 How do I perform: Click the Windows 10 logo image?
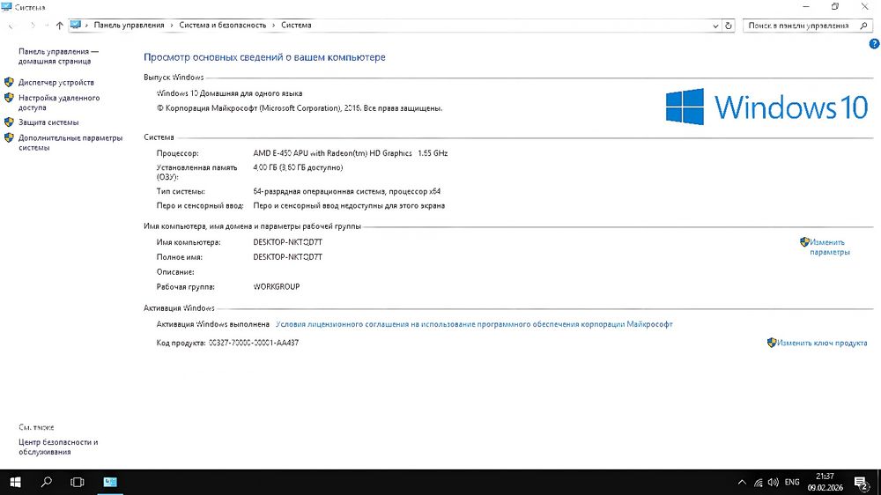(767, 107)
